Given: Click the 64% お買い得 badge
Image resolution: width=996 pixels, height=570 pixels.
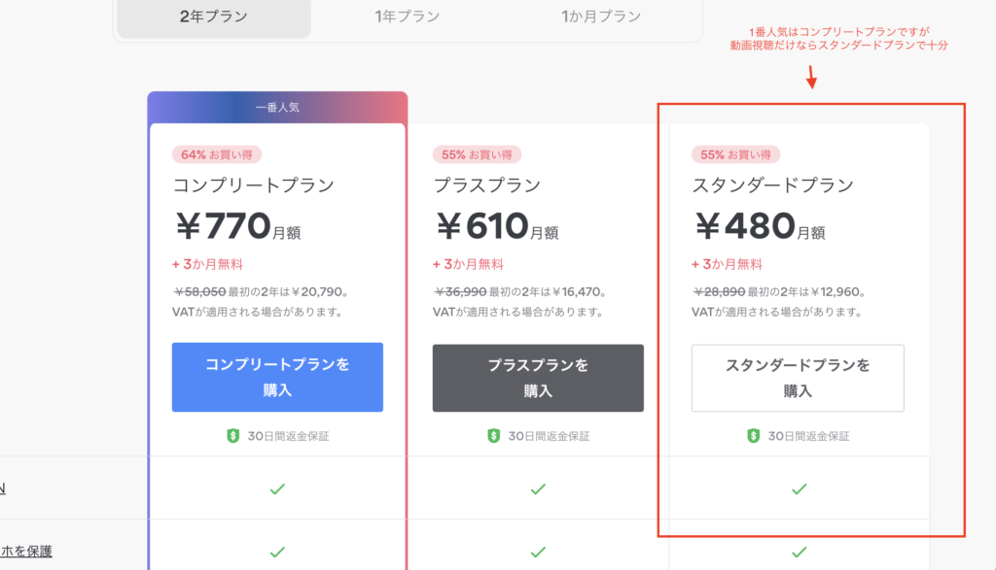Looking at the screenshot, I should (217, 154).
